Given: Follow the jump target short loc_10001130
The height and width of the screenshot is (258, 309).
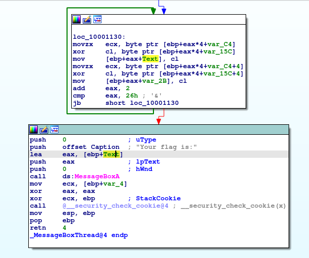Looking at the screenshot, I should (142, 103).
